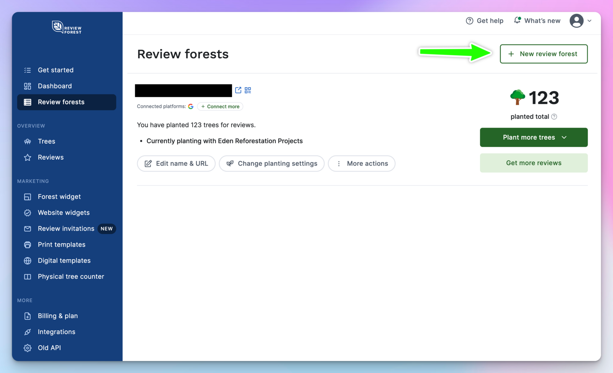
Task: Open Review invitations marked NEW
Action: [66, 229]
